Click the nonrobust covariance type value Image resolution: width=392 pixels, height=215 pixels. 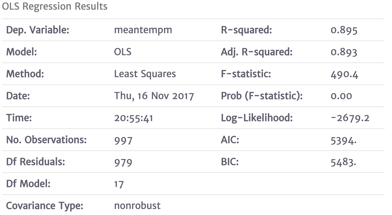[x=137, y=206]
